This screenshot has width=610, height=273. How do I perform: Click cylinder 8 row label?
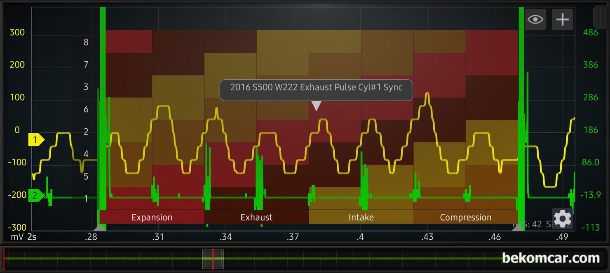tap(86, 42)
